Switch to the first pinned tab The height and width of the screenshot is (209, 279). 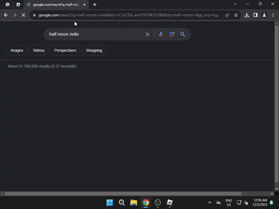(x=7, y=5)
